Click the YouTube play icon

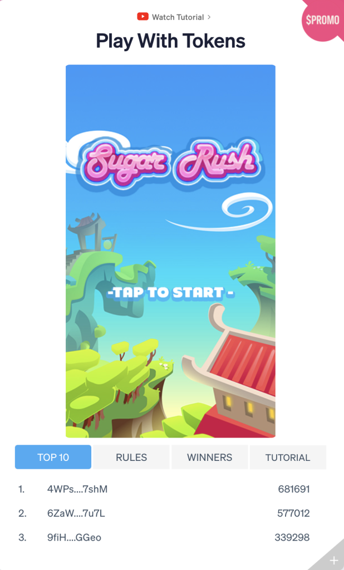coord(142,17)
